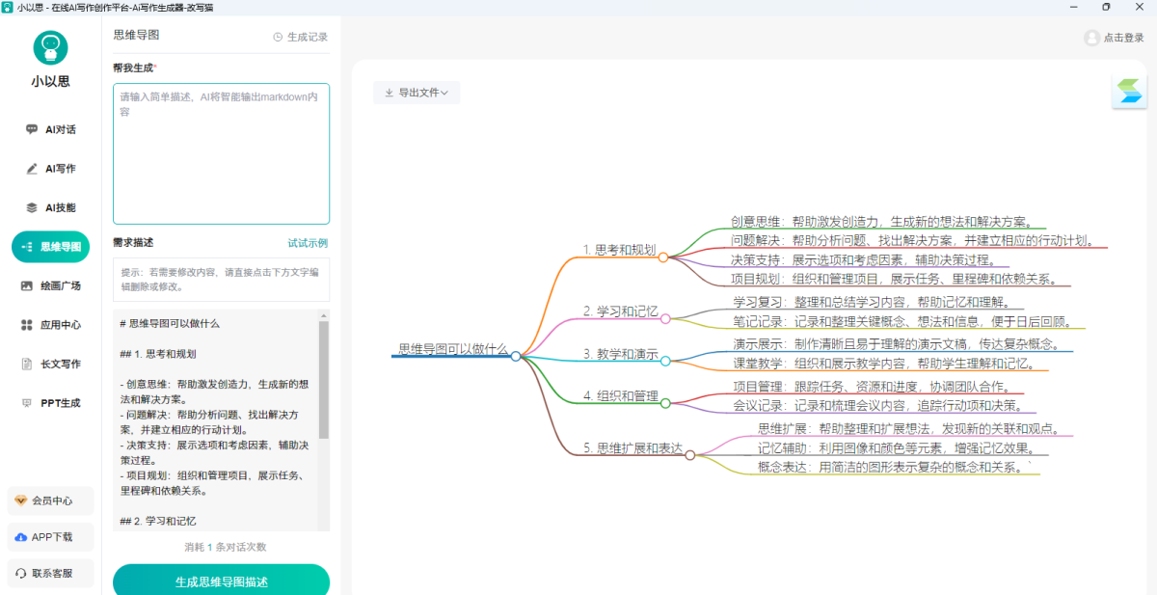
Task: Collapse the 1. 思考和规划 node circle
Action: (x=663, y=257)
